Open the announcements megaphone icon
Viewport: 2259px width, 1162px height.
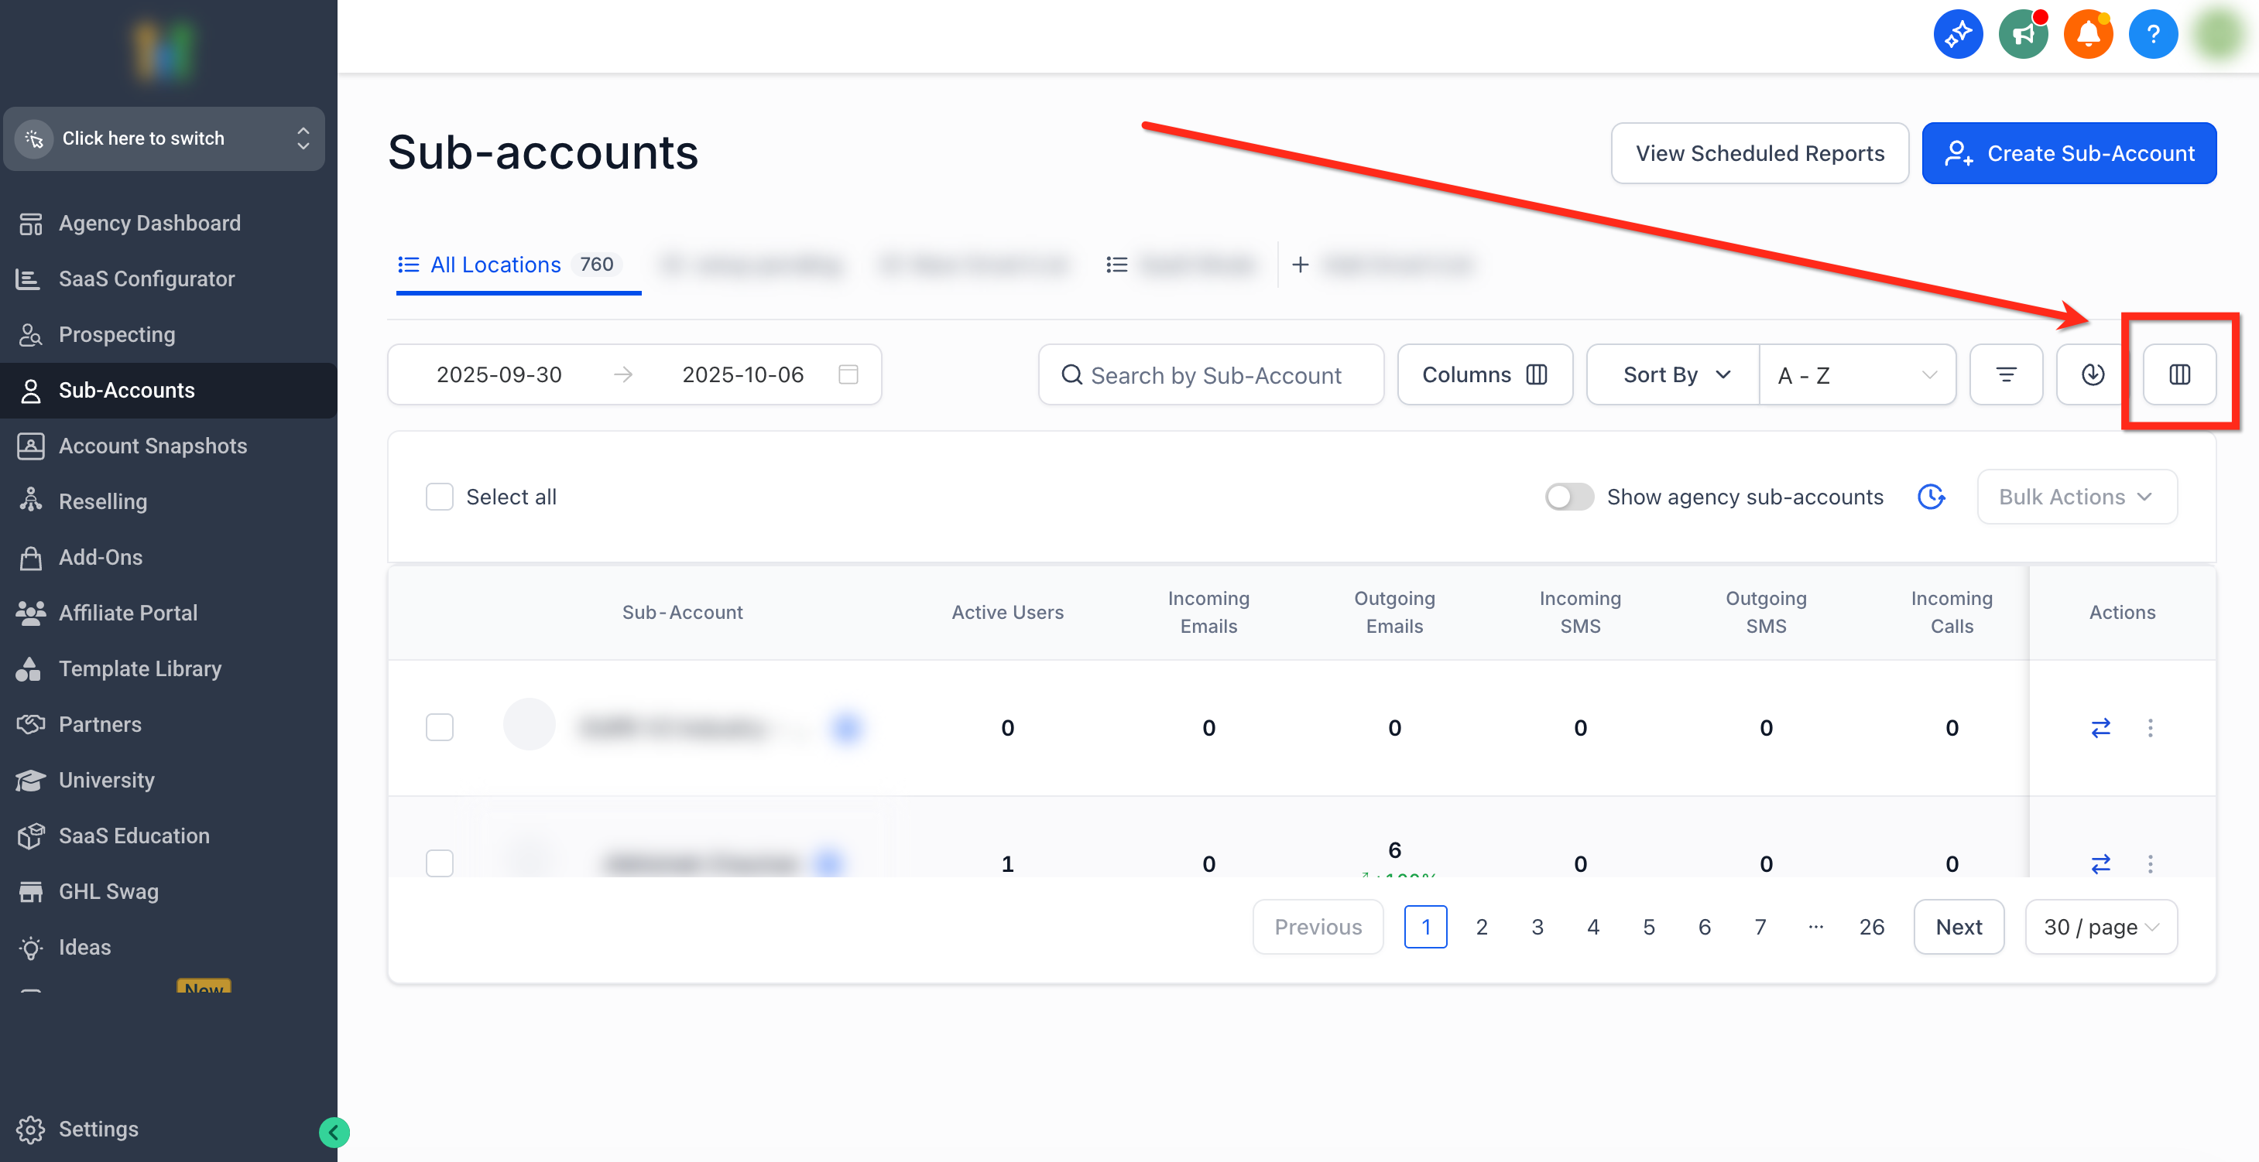click(x=2022, y=35)
